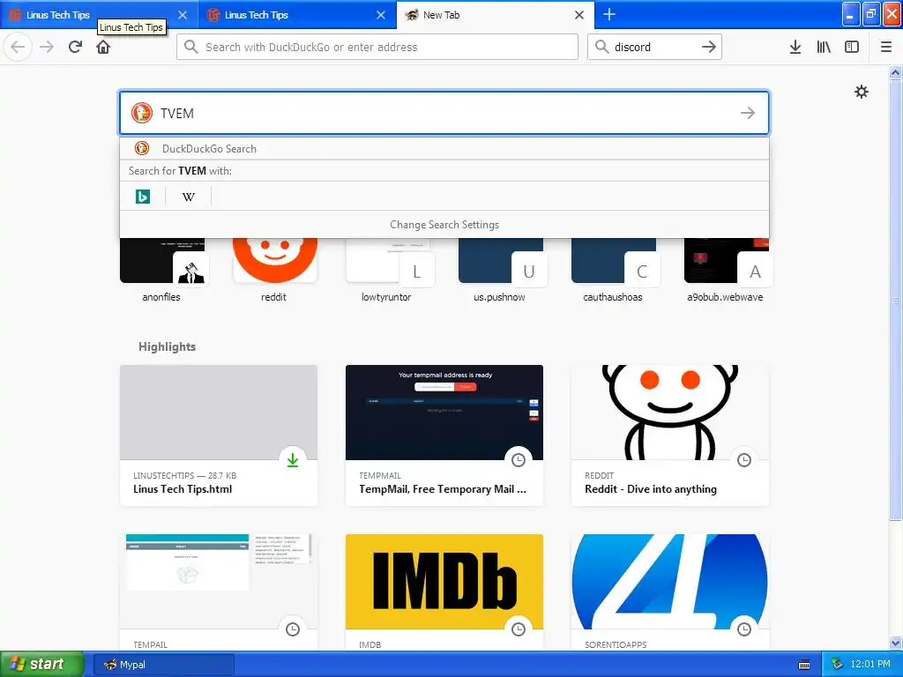Open the Library icon

pos(824,47)
